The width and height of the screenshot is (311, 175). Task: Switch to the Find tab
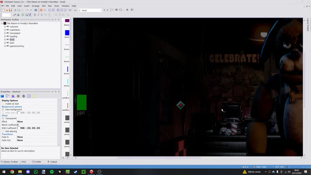[x=22, y=162]
